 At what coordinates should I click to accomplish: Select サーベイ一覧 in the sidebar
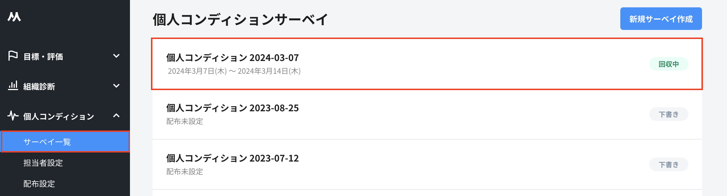(x=47, y=142)
